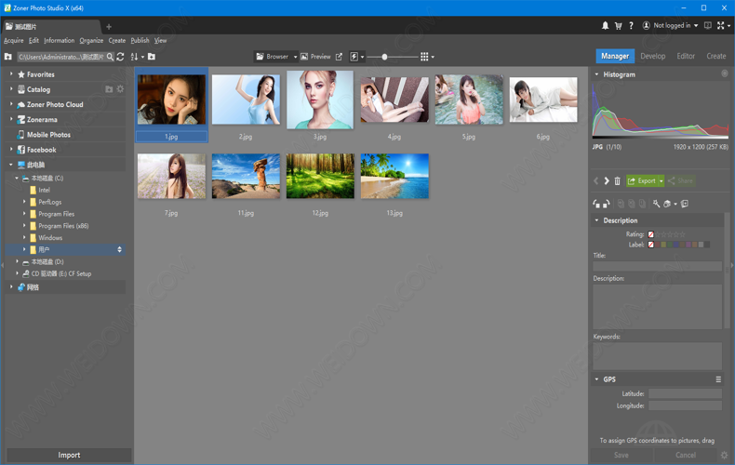Rotate the photo left
The height and width of the screenshot is (465, 735).
pos(596,204)
